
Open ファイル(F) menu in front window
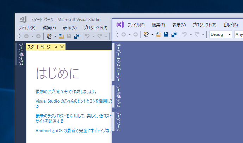(136, 25)
